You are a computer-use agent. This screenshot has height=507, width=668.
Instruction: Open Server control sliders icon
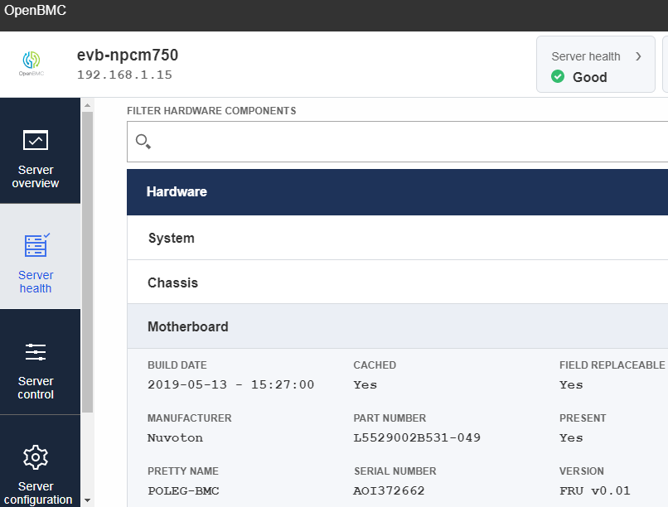[36, 352]
